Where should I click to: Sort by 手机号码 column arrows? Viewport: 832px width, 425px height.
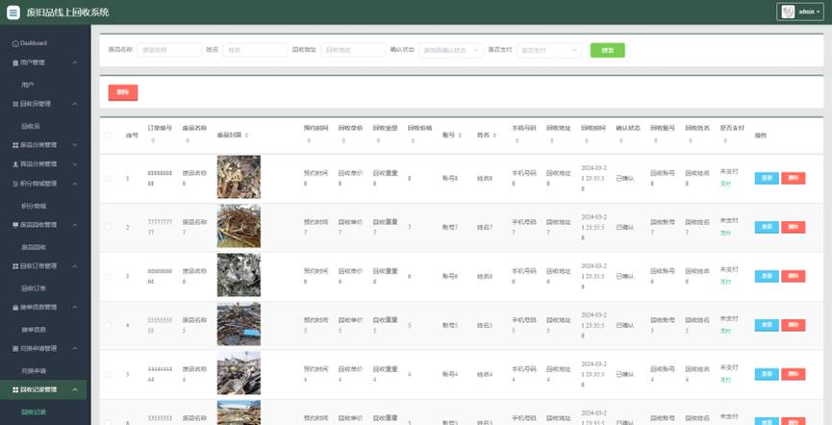517,140
